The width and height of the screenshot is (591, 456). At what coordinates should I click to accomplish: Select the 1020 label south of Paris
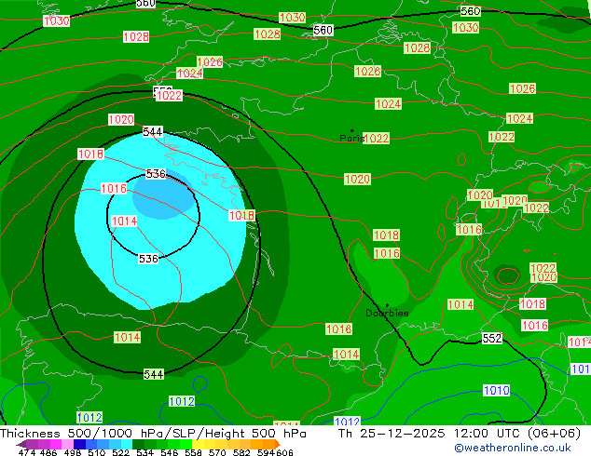click(357, 179)
